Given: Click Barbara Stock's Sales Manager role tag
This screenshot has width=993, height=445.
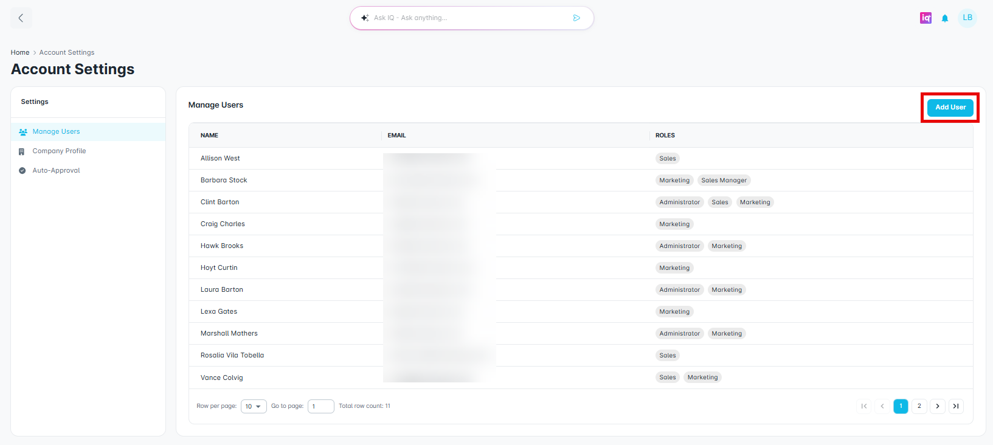Looking at the screenshot, I should pos(724,181).
